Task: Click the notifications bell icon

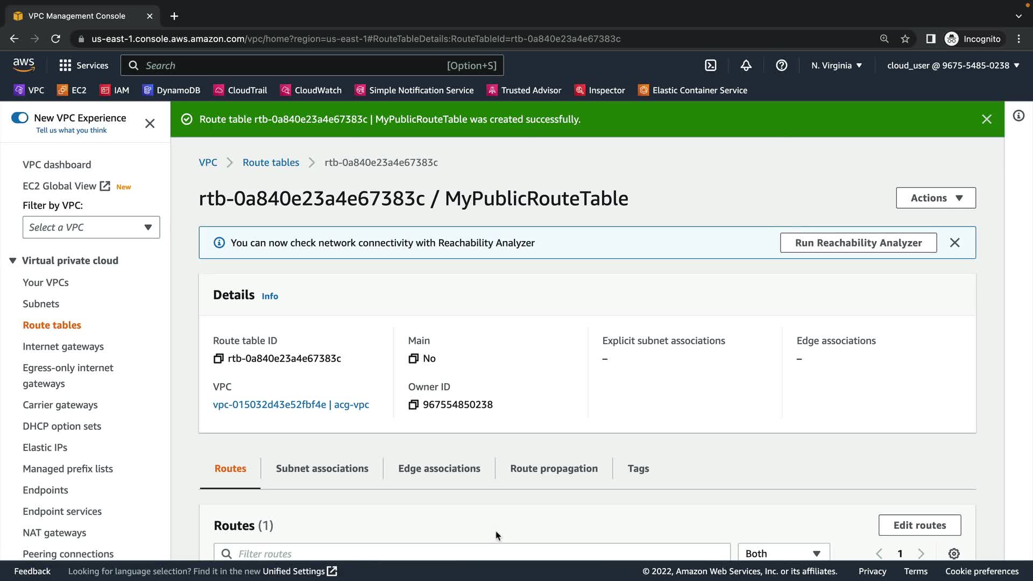Action: pos(746,66)
